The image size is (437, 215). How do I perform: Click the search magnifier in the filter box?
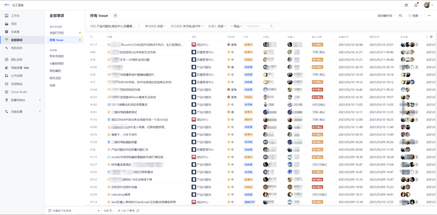[271, 26]
